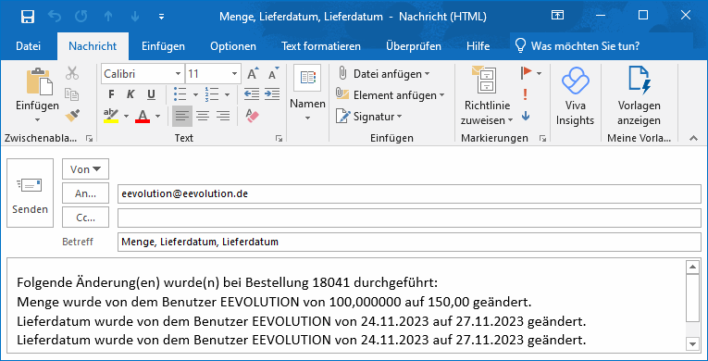Image resolution: width=708 pixels, height=361 pixels.
Task: Click the Namen address book icon
Action: [x=307, y=78]
